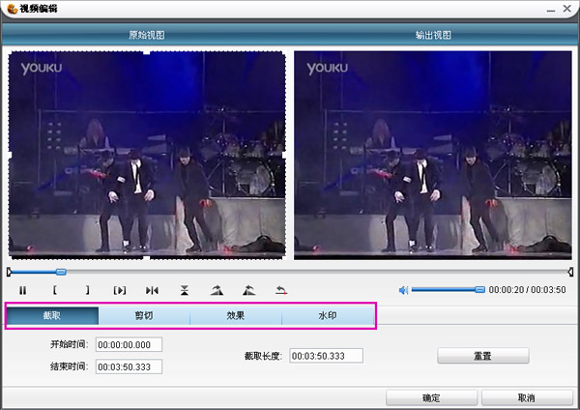Click the crop handle at top center
Image resolution: width=580 pixels, height=410 pixels.
click(147, 53)
